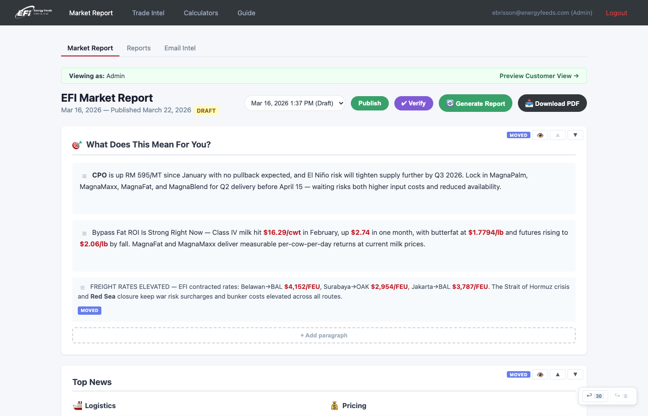Click the drag handle on the Bypass Fat paragraph
This screenshot has width=648, height=416.
pos(84,233)
